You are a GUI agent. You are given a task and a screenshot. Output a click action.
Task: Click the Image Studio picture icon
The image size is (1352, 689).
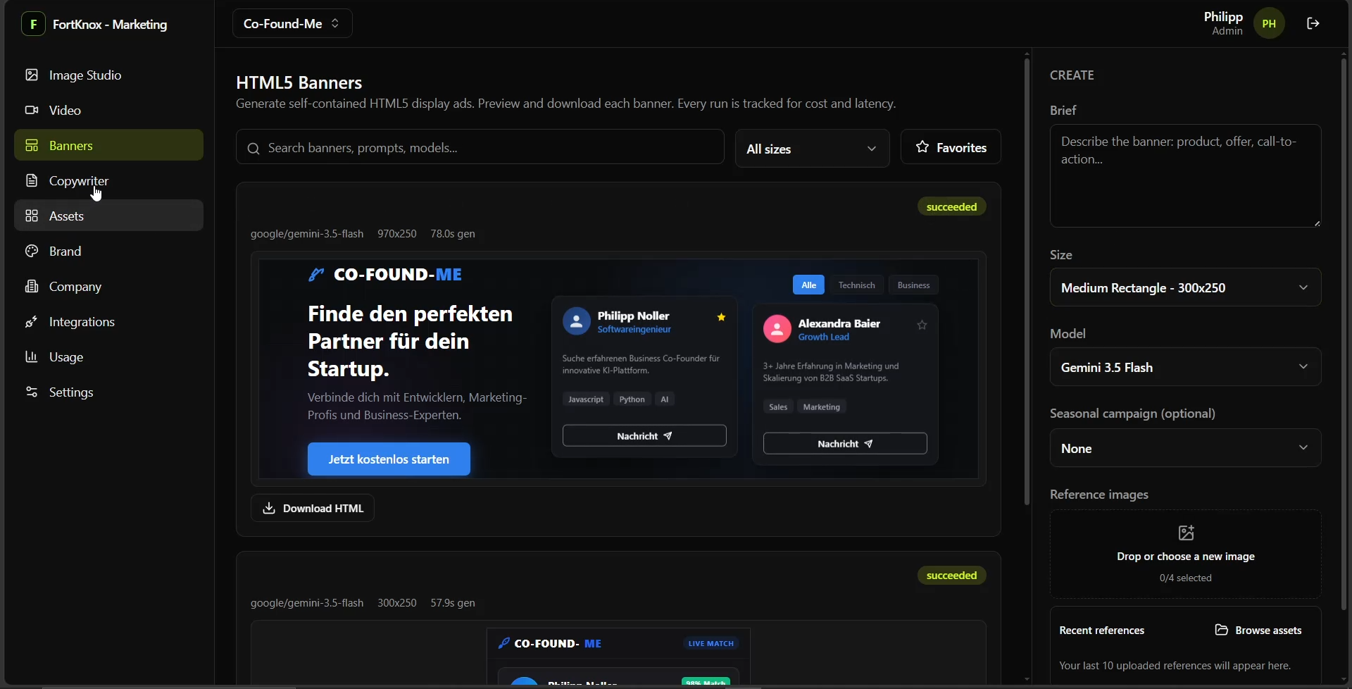click(x=32, y=75)
